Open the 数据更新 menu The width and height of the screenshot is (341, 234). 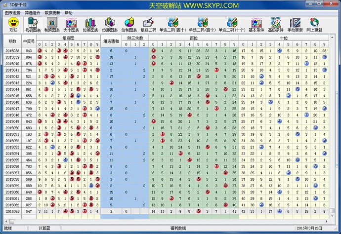(53, 12)
